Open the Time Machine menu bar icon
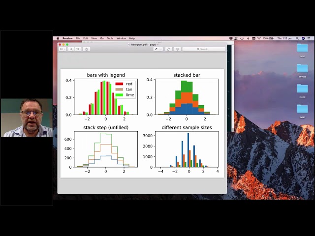The width and height of the screenshot is (315, 236). click(x=242, y=38)
